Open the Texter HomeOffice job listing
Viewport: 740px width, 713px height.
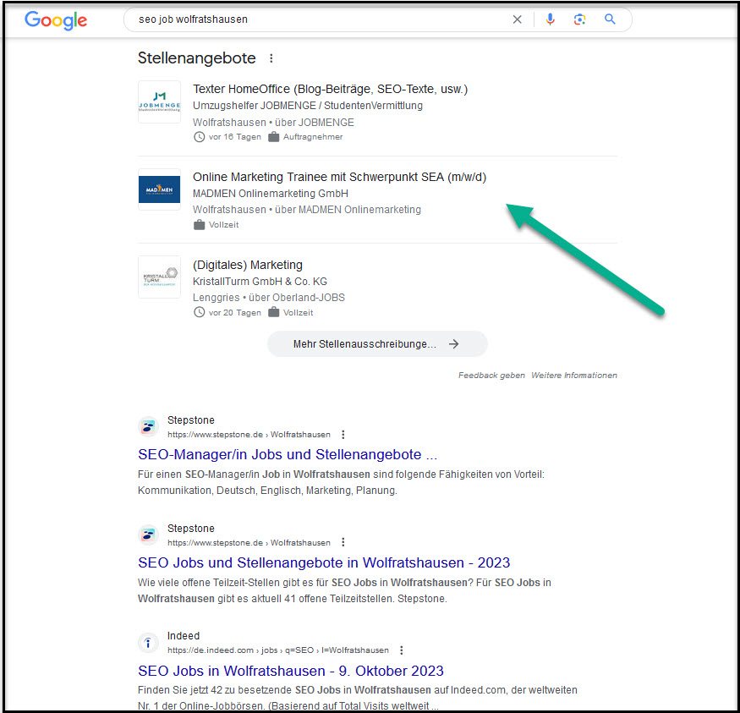click(x=330, y=89)
